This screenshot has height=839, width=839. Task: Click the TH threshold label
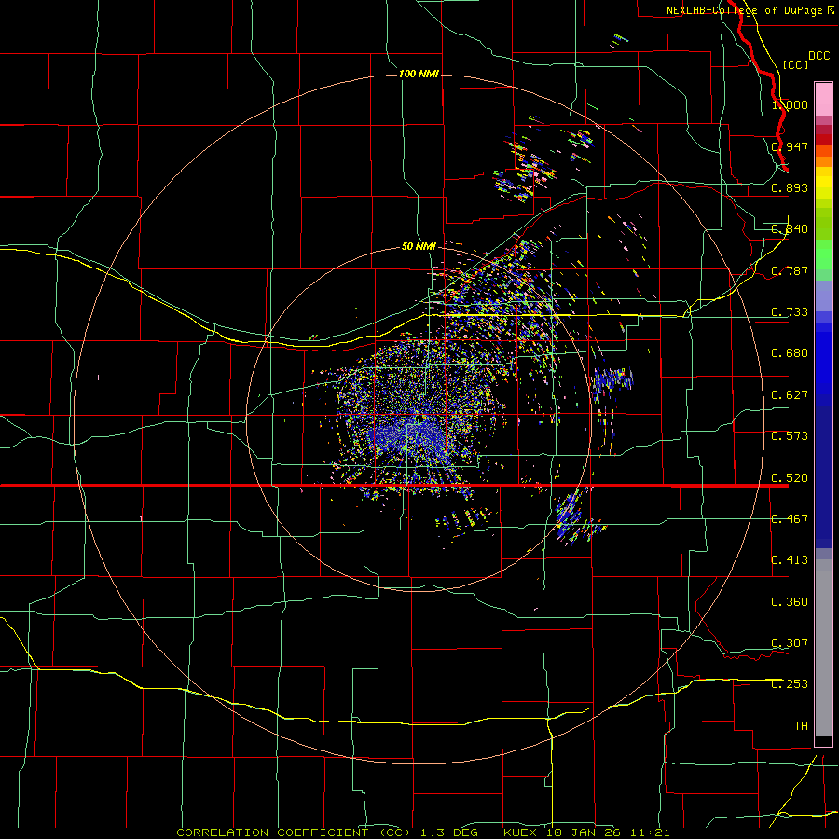801,726
